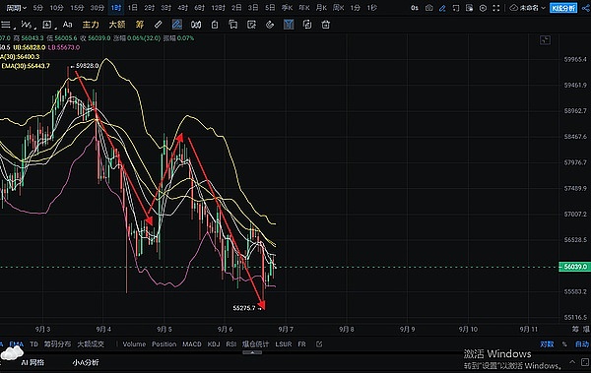Toggle the TD indicator
591x373 pixels.
click(33, 344)
